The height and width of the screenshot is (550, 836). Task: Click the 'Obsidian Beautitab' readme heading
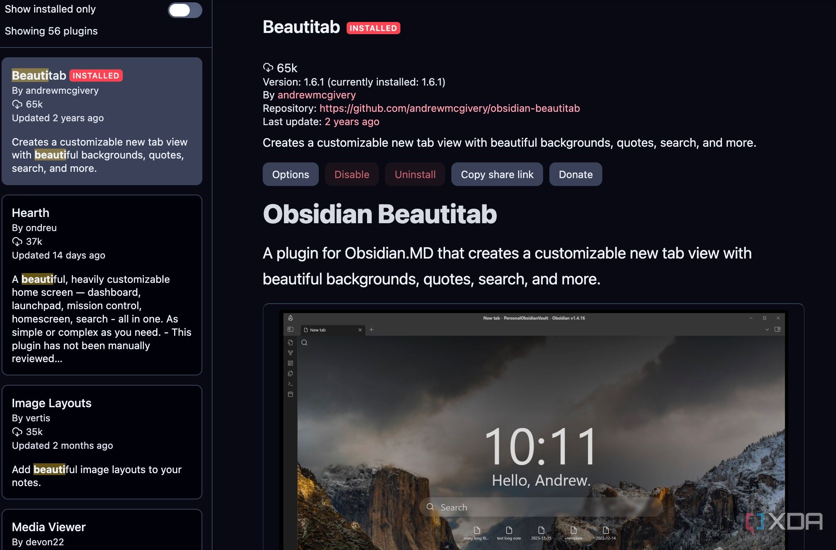pos(380,214)
